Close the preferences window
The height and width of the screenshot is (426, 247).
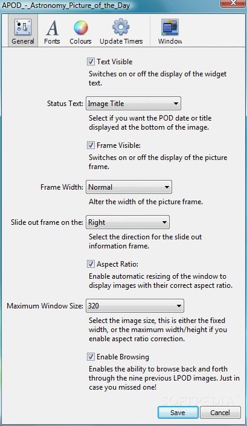[x=234, y=3]
